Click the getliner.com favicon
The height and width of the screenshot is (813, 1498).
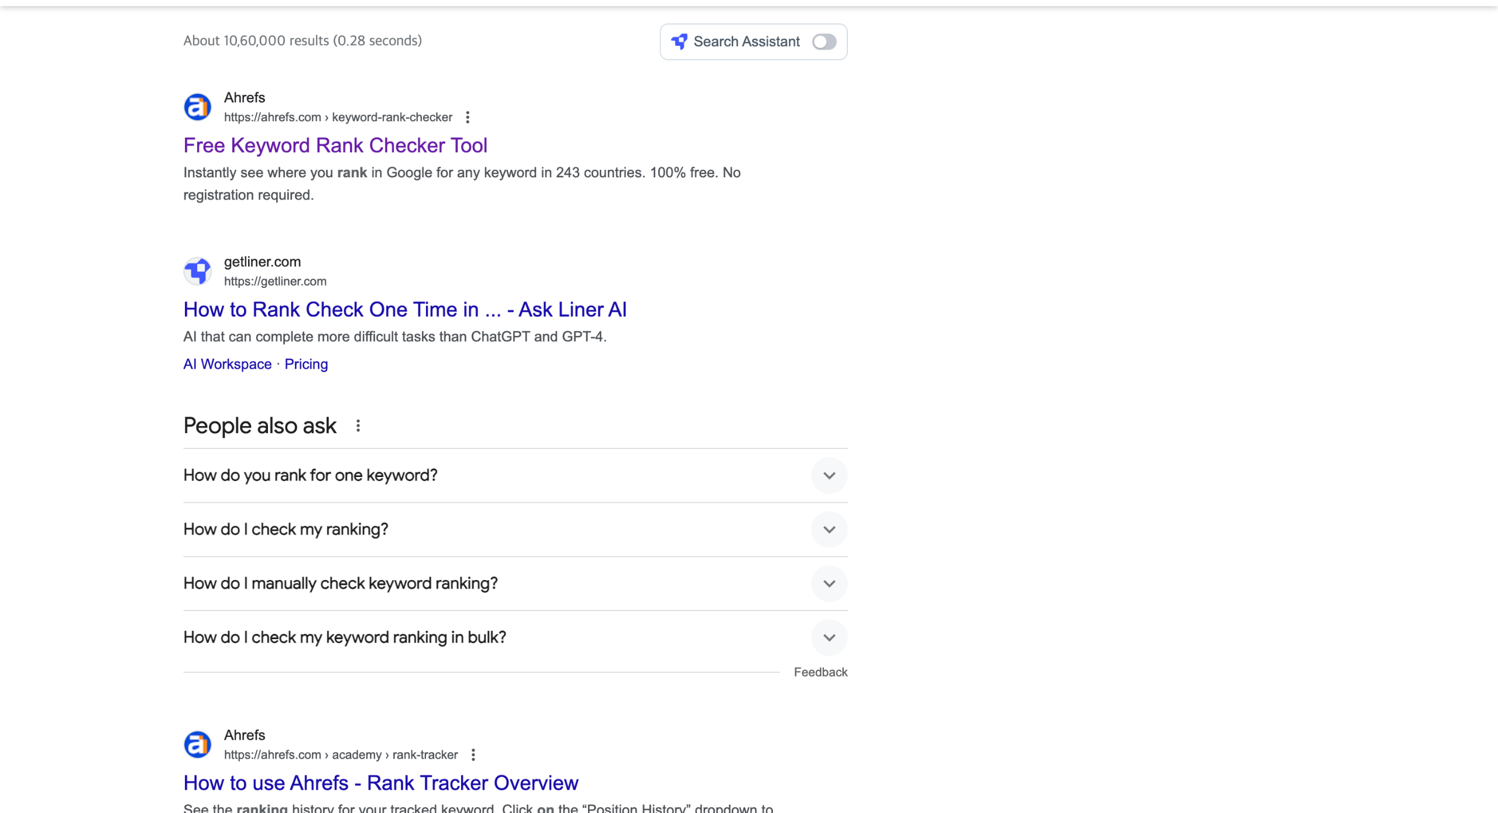coord(198,271)
